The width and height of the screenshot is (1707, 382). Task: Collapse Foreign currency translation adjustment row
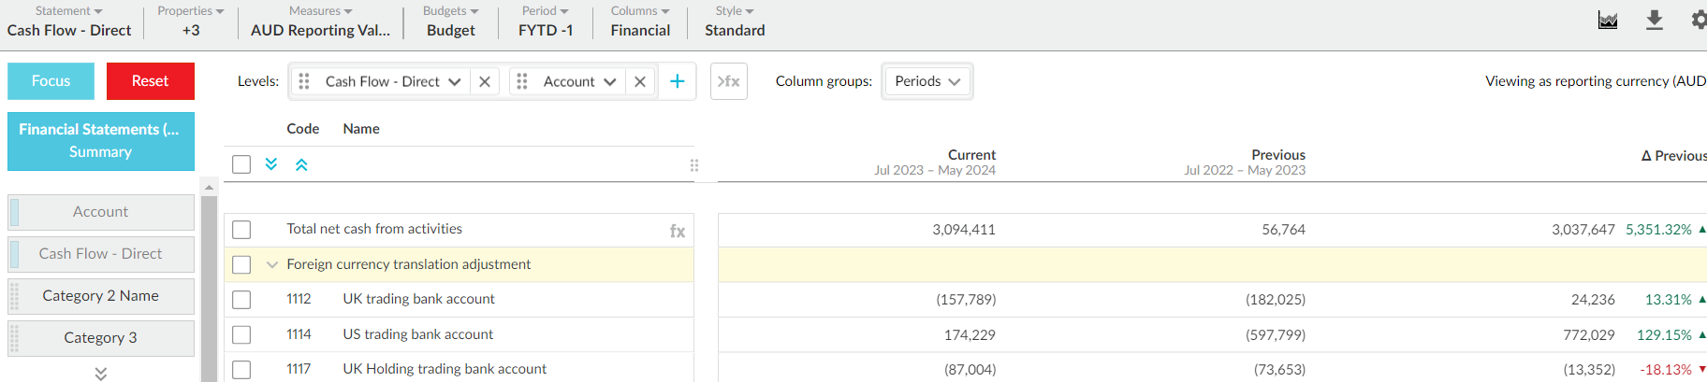pyautogui.click(x=272, y=265)
